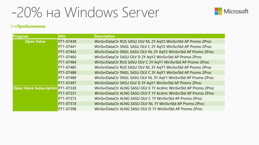This screenshot has height=145, width=259.
Task: Click the Open Value Subscription program cell
Action: click(x=35, y=98)
